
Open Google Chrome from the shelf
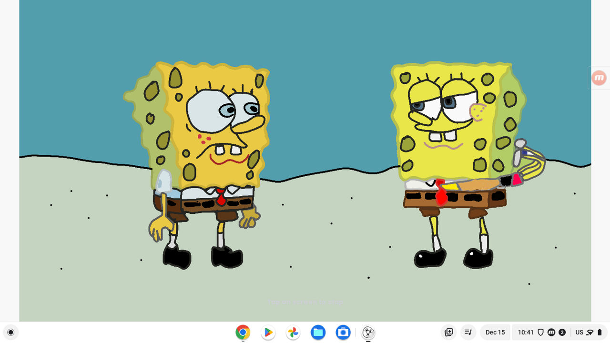click(x=243, y=332)
